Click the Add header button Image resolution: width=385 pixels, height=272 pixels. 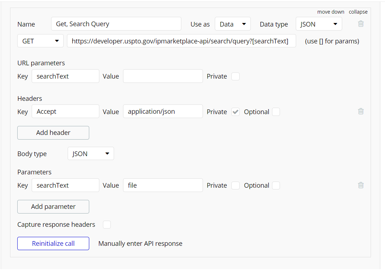[53, 133]
